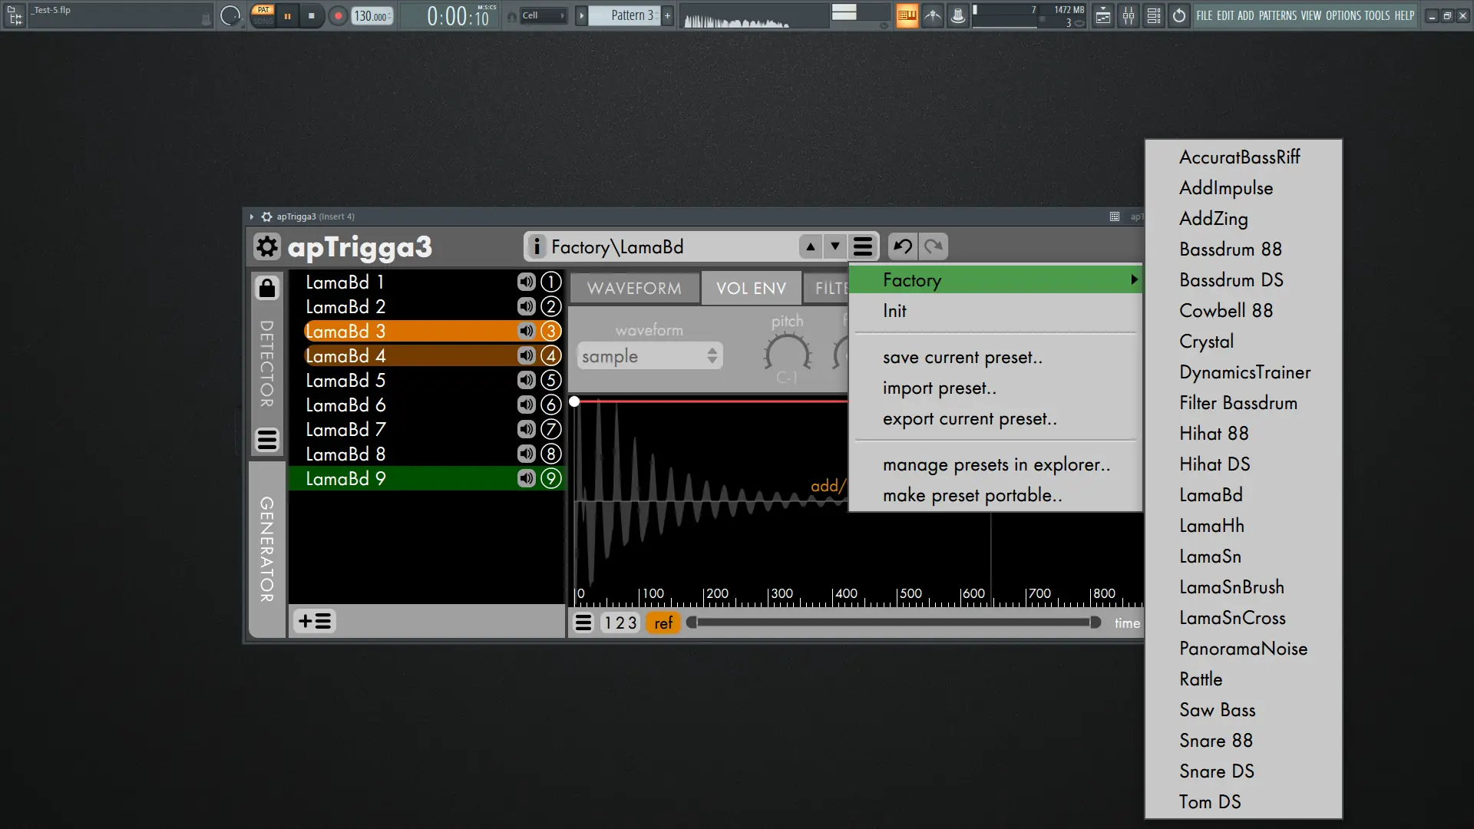Switch to the VOL ENV tab
The width and height of the screenshot is (1474, 829).
(x=751, y=289)
